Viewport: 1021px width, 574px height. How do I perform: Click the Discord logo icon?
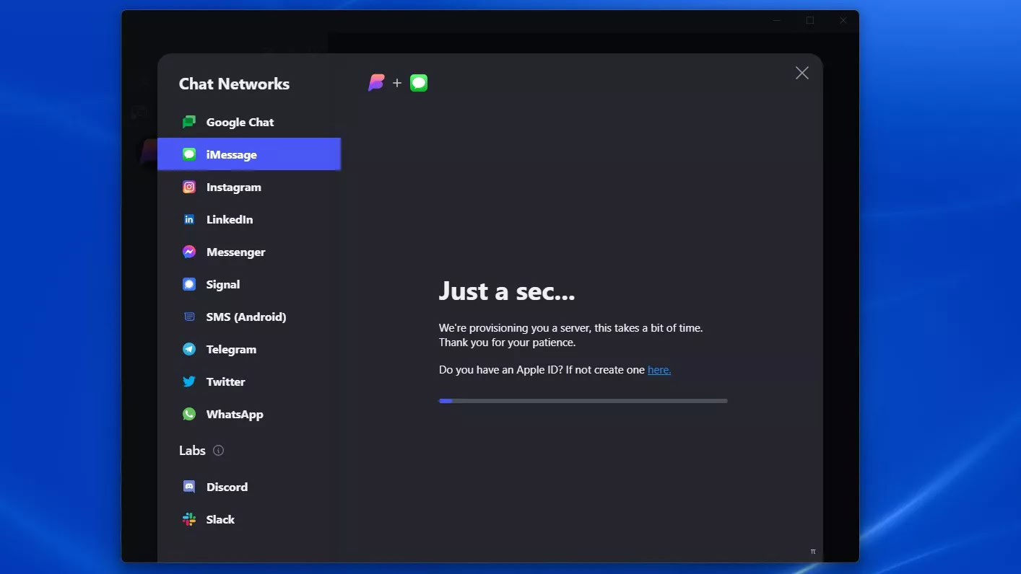coord(189,487)
